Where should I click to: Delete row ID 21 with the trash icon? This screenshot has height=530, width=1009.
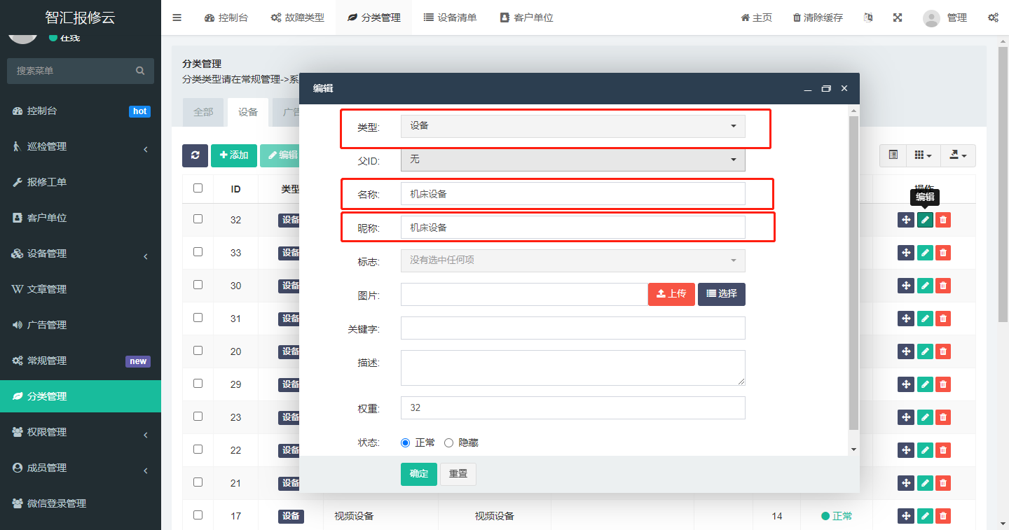pyautogui.click(x=943, y=483)
